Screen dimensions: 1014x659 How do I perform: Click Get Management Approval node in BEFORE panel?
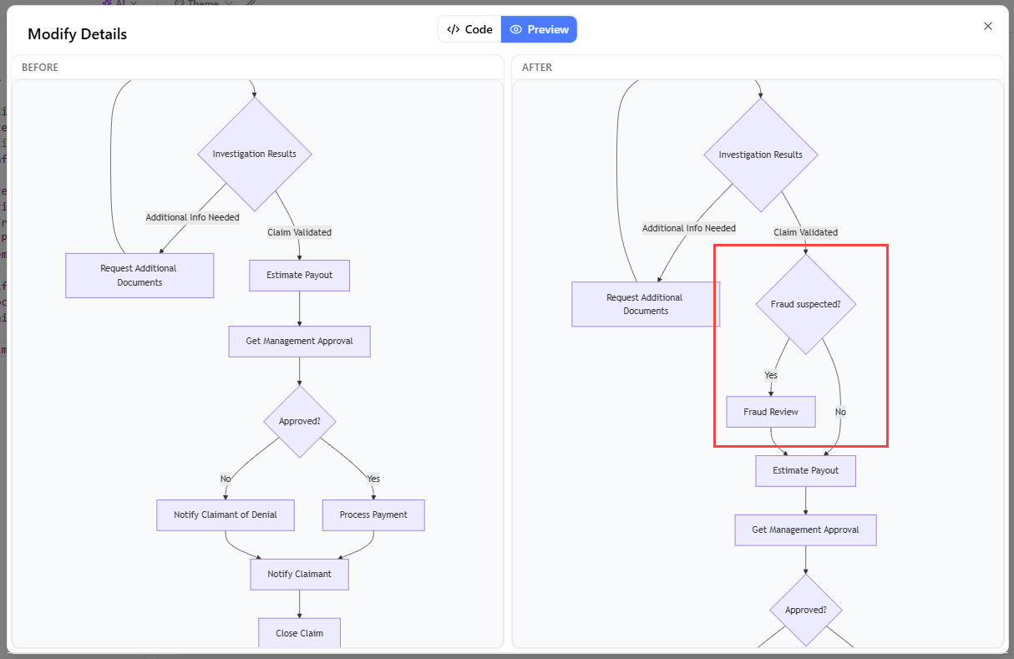[x=299, y=341]
